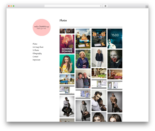Screen dimensions: 155x131
Task: Open the blue sweater fashion catalog thumbnail
Action: pyautogui.click(x=83, y=94)
